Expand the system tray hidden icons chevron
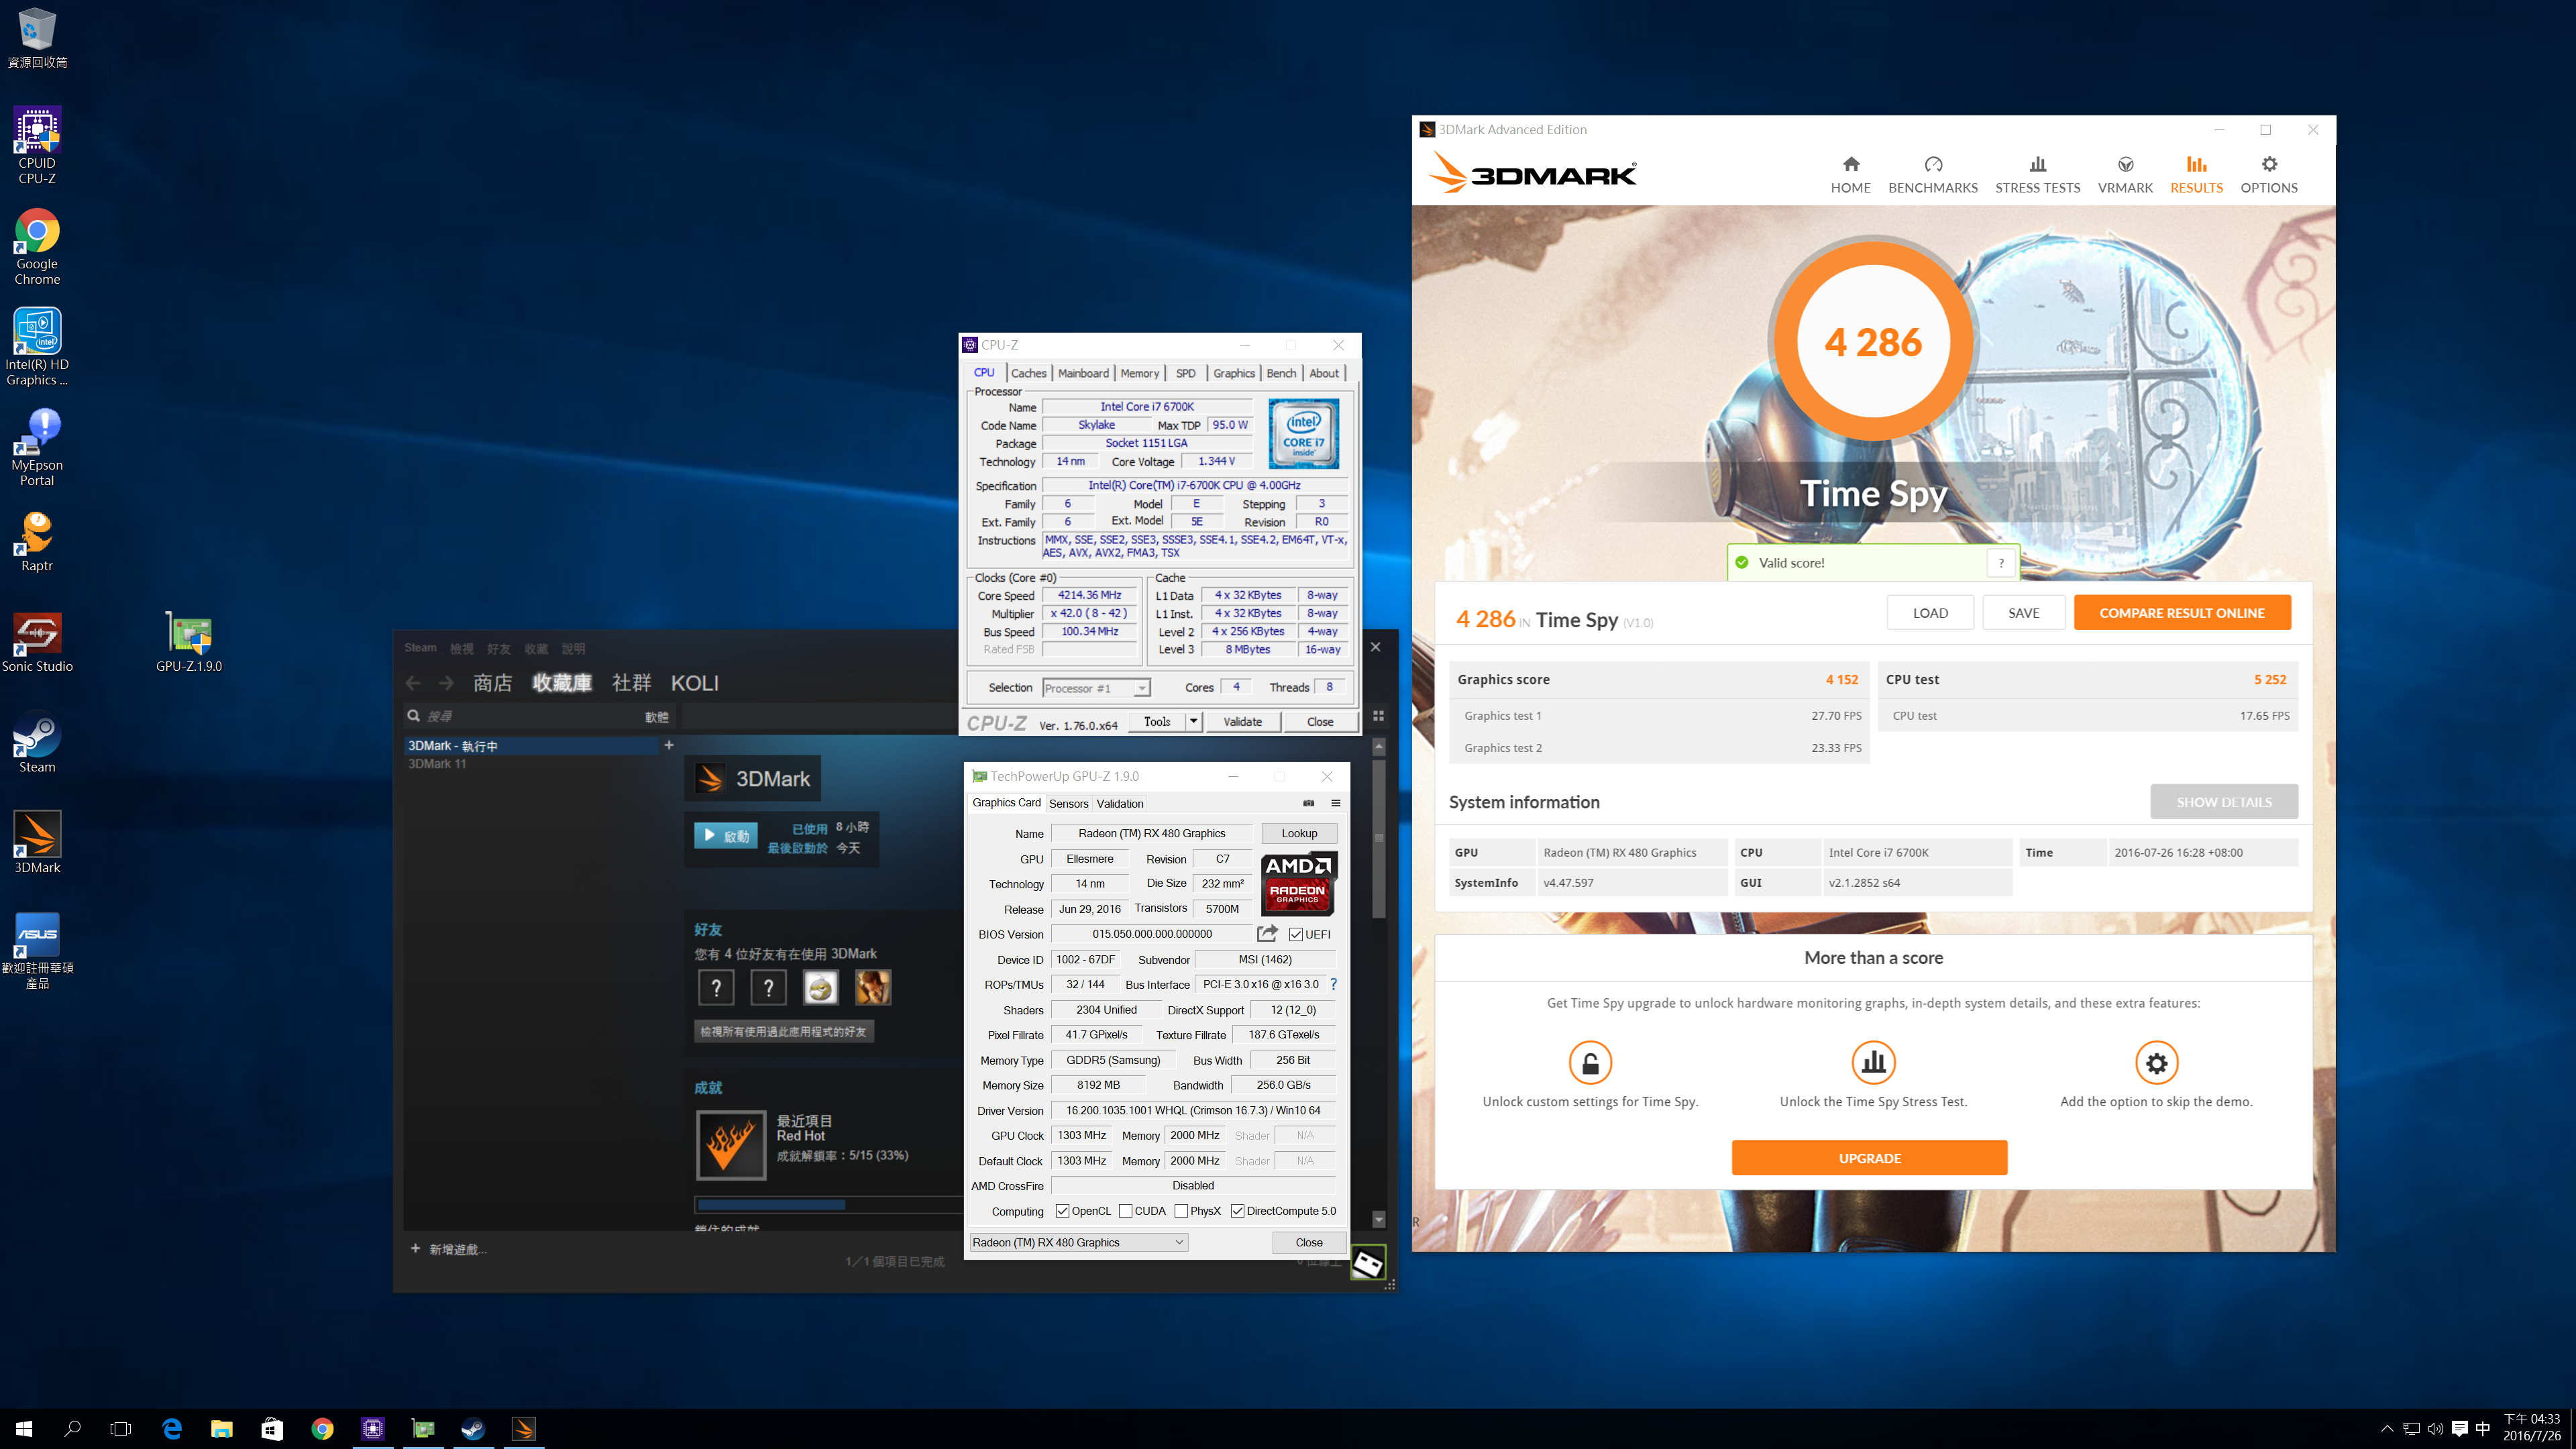Viewport: 2576px width, 1449px height. point(2387,1429)
